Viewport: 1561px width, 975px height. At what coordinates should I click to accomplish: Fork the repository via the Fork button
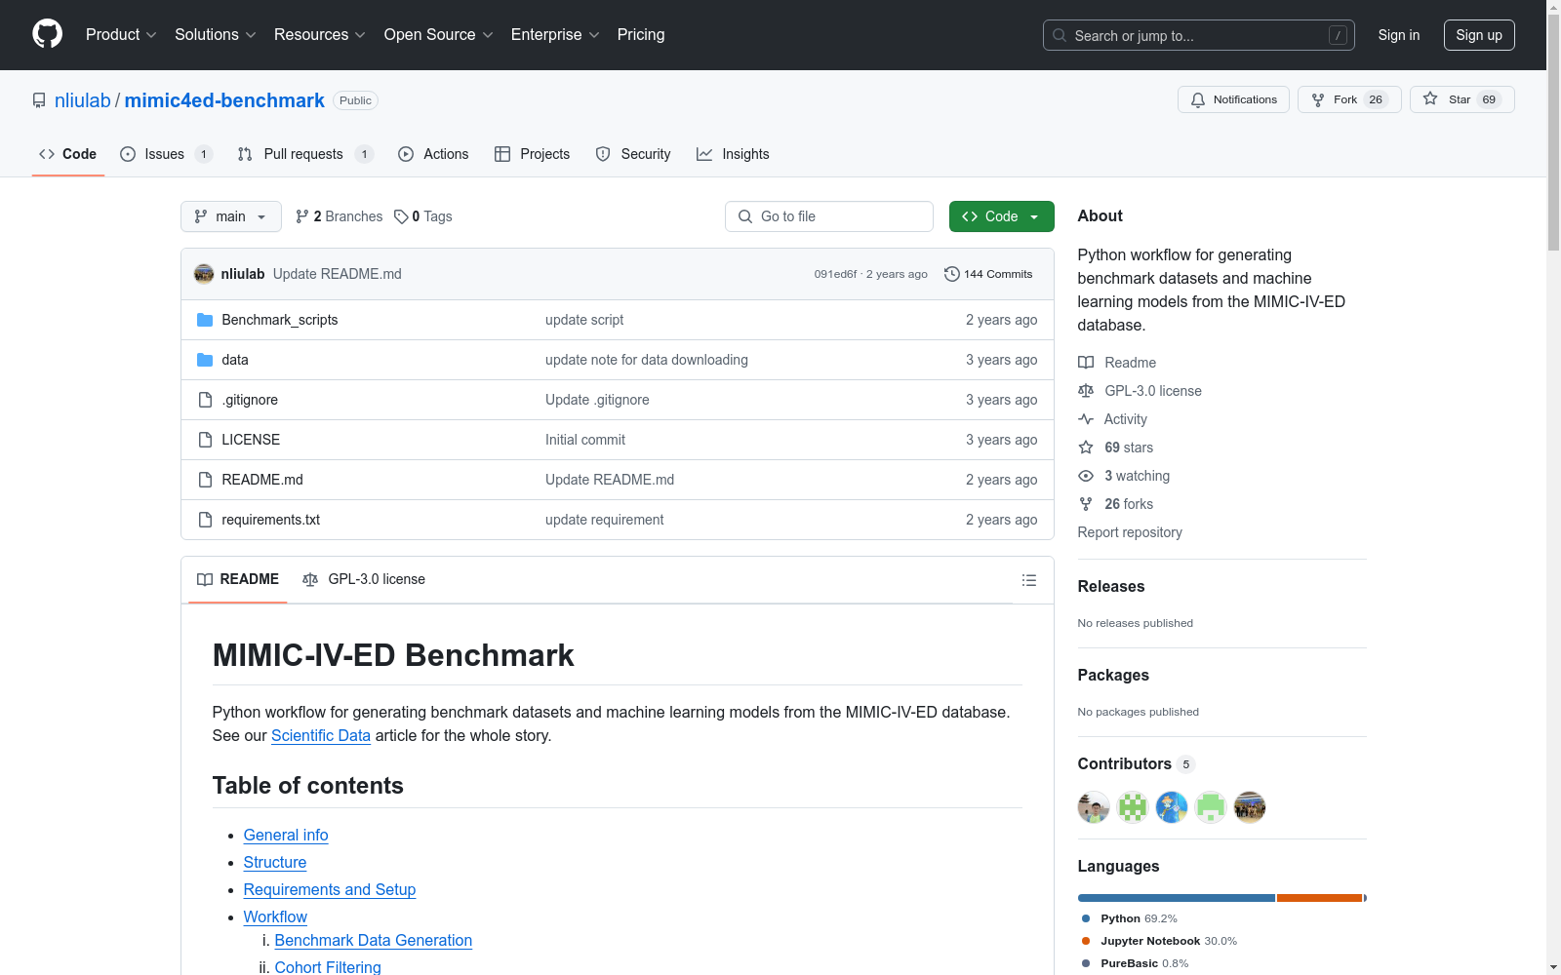point(1349,99)
